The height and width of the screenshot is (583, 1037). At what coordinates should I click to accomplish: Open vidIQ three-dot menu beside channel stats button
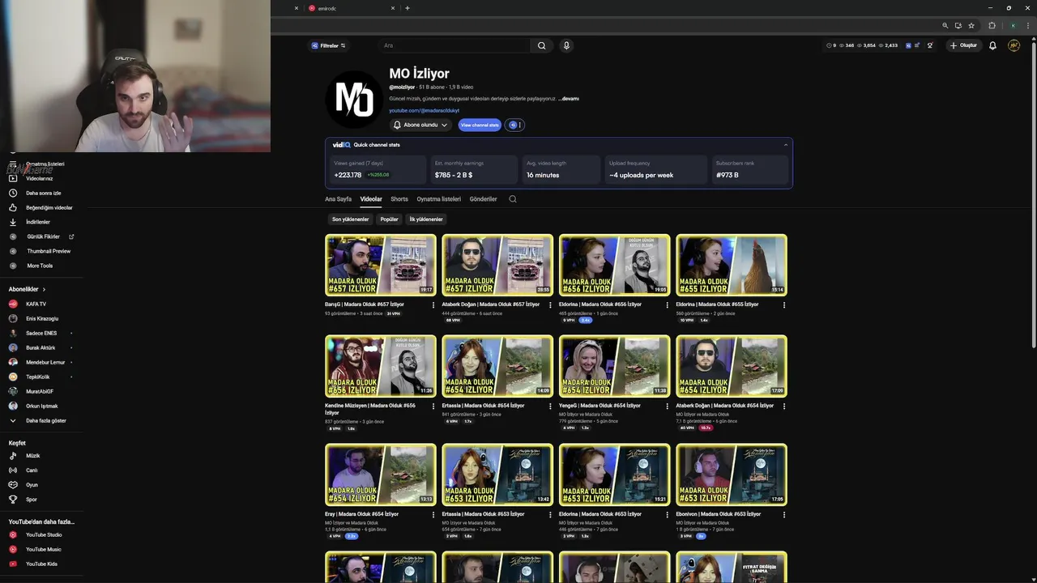click(520, 125)
